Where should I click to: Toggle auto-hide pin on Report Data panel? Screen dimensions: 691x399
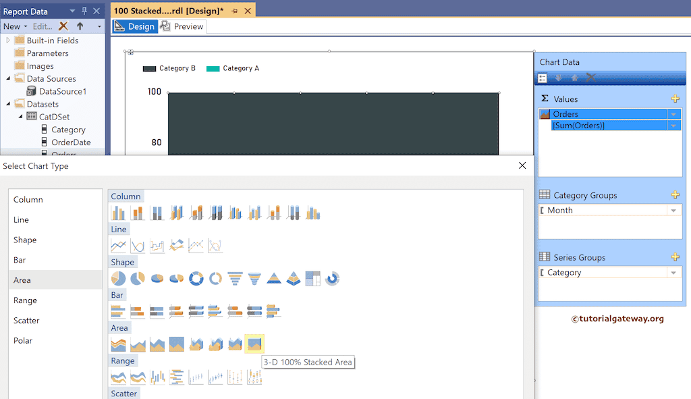[84, 11]
